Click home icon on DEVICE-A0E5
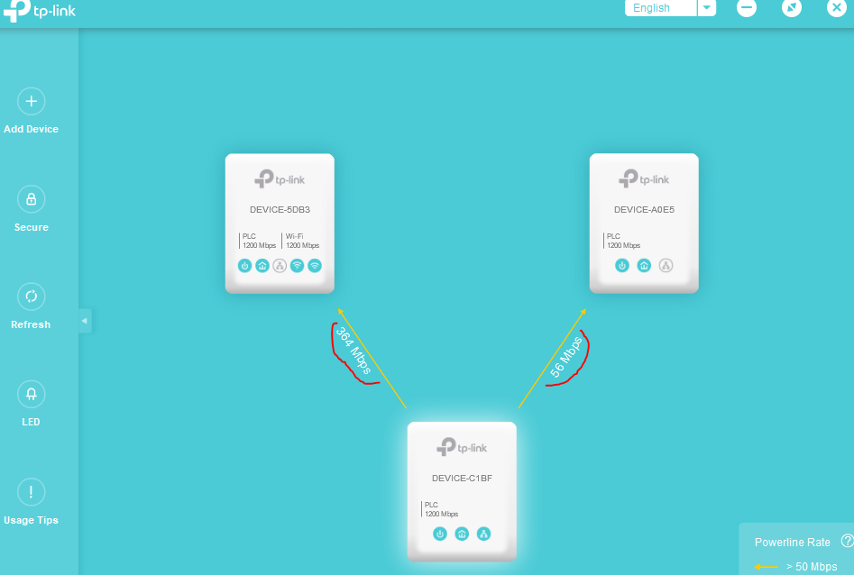Image resolution: width=854 pixels, height=575 pixels. (644, 266)
